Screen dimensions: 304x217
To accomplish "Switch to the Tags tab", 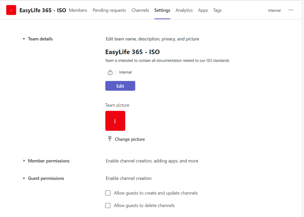I will click(x=217, y=10).
